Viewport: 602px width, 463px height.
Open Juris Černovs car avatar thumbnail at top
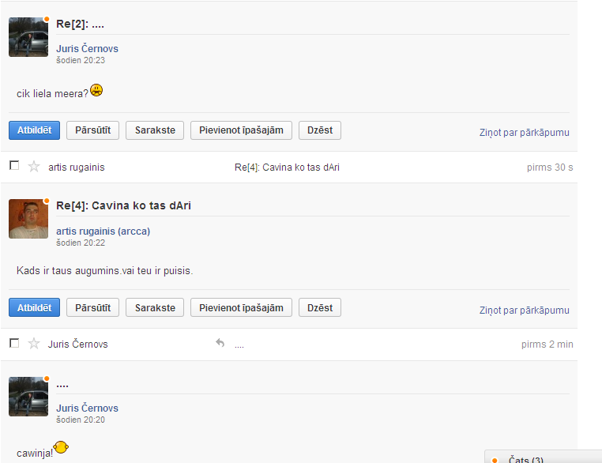(28, 38)
